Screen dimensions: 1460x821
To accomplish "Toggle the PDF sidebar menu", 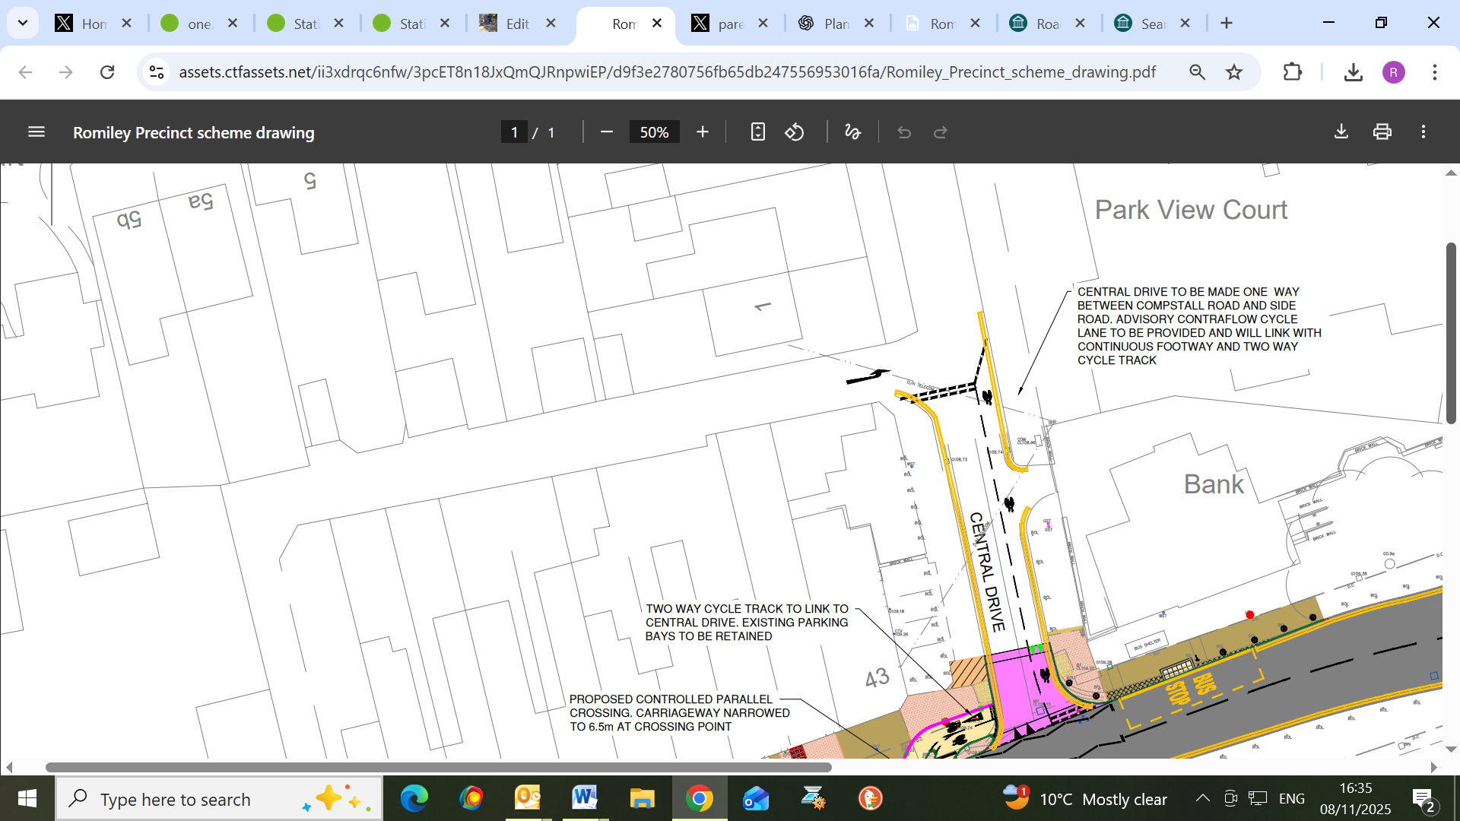I will click(36, 132).
